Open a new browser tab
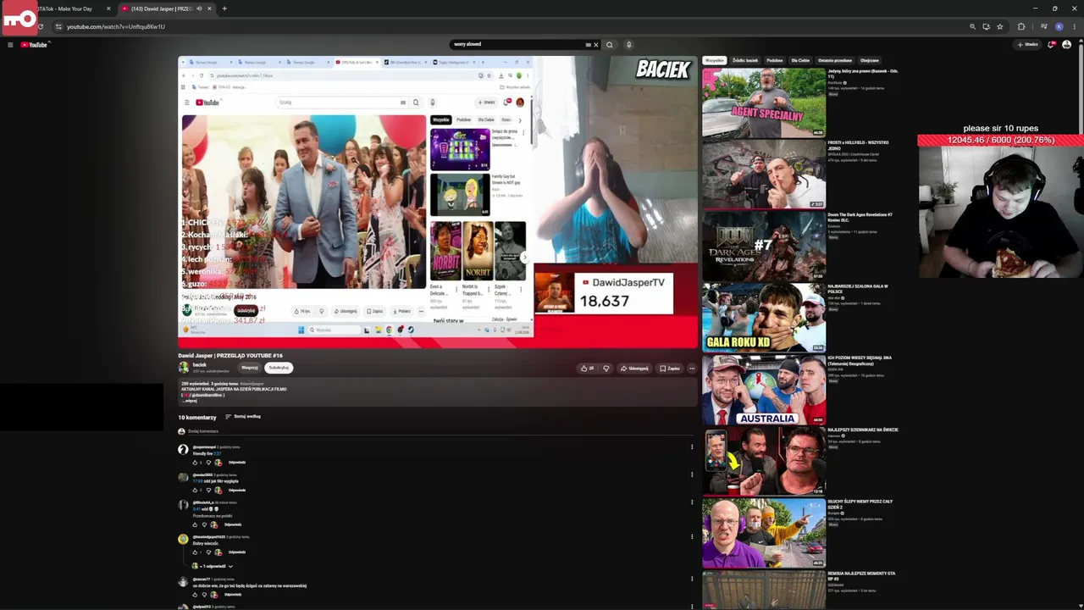The image size is (1084, 610). (x=224, y=8)
